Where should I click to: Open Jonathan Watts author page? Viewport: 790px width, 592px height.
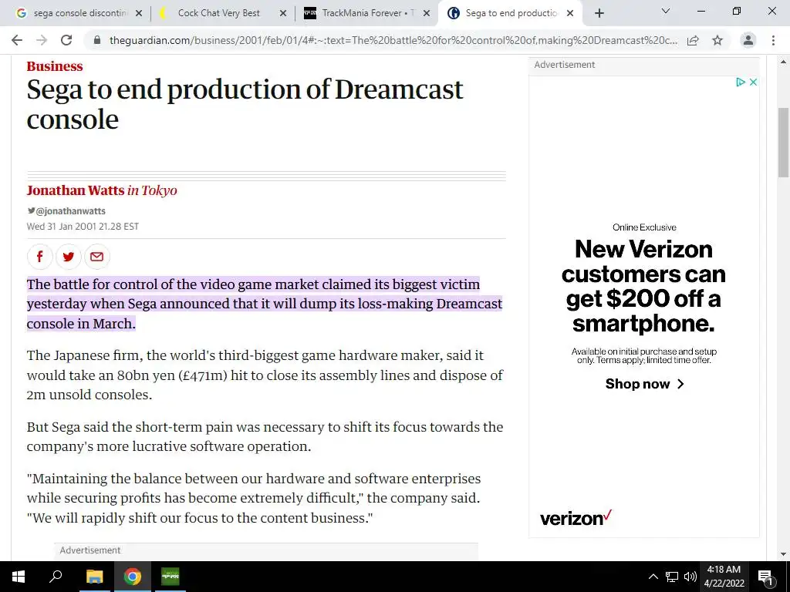click(75, 190)
